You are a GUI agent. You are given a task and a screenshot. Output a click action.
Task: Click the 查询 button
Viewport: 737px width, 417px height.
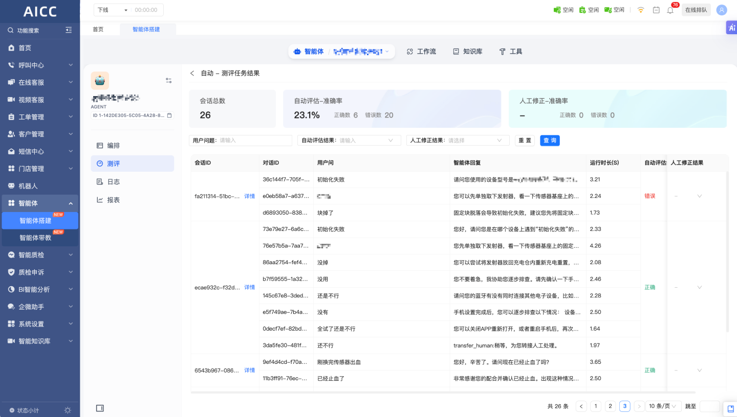pos(550,141)
